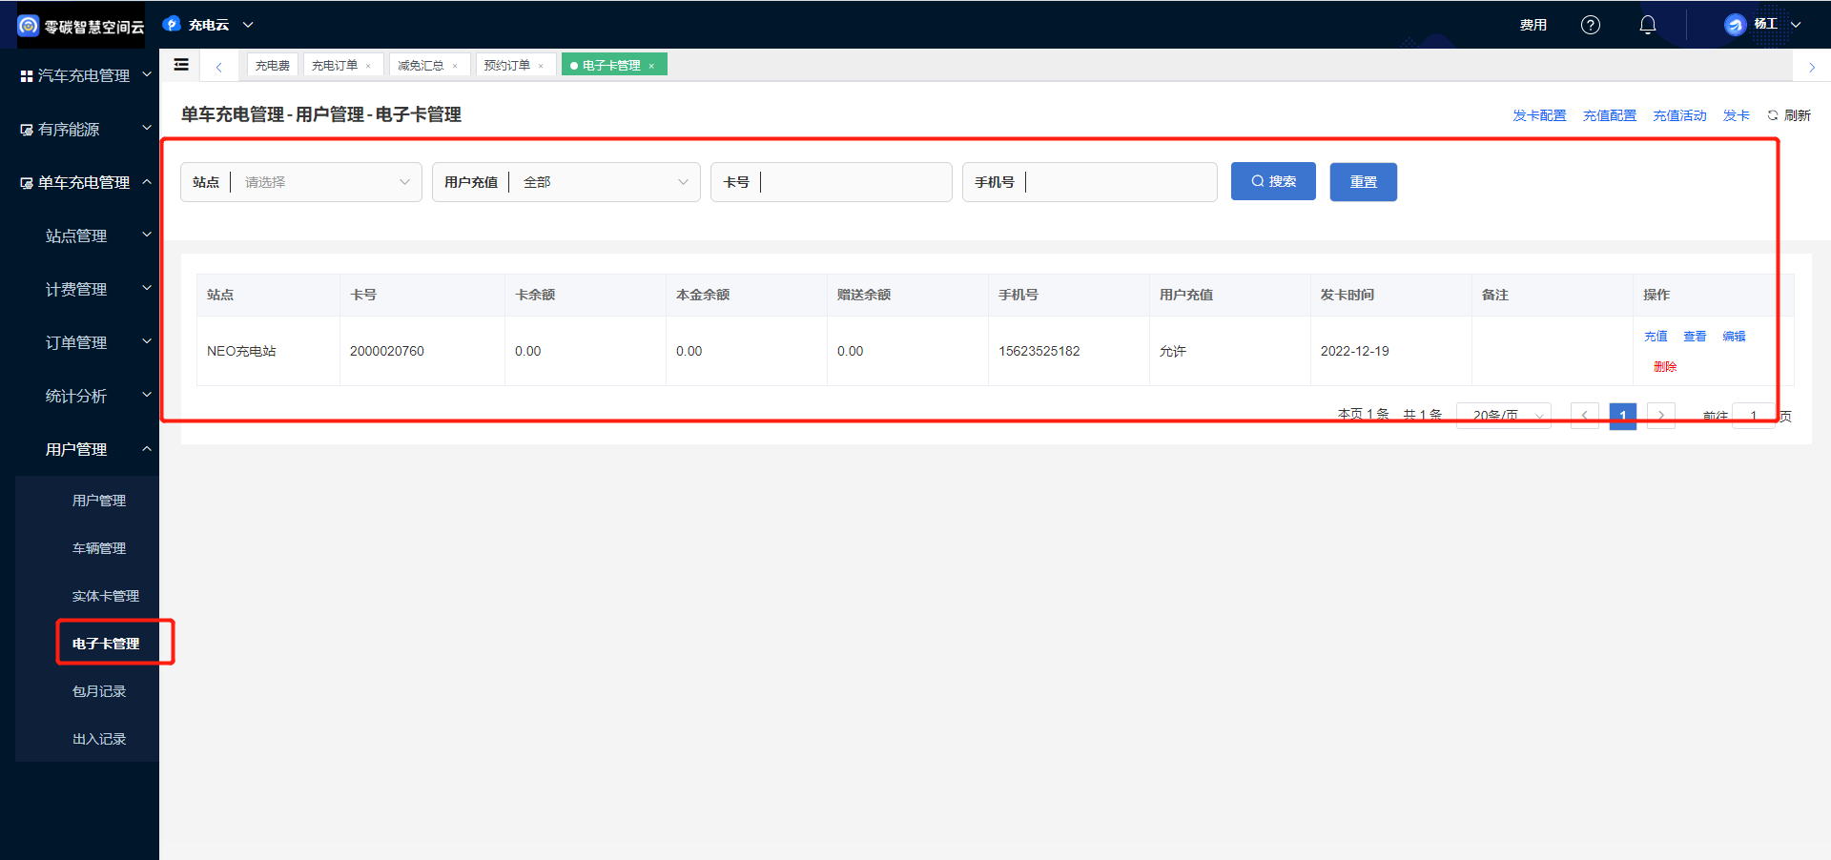Open the 20条/页 page size dropdown

point(1504,416)
